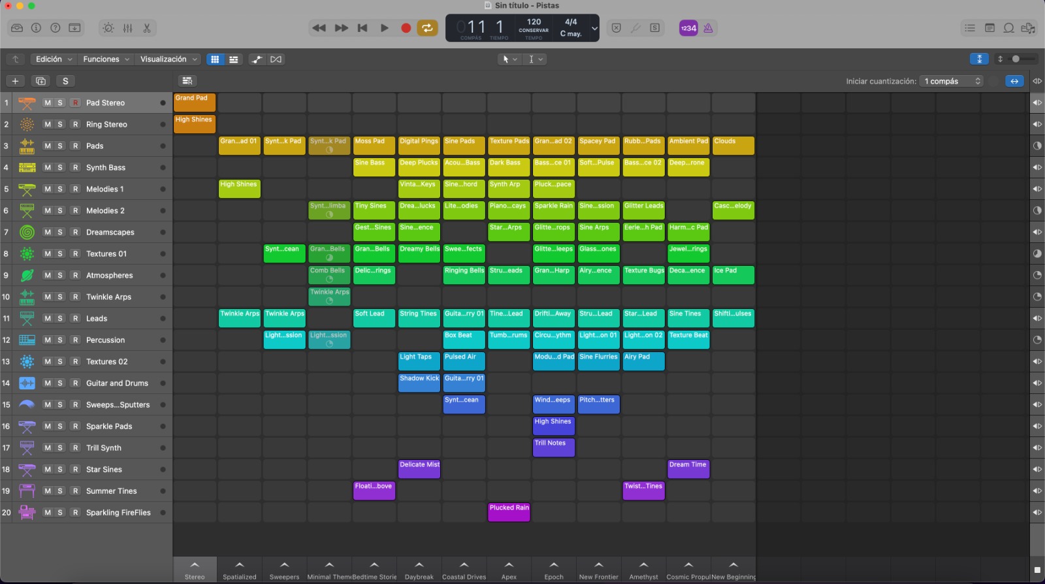Image resolution: width=1045 pixels, height=584 pixels.
Task: Click the Go to Beginning button
Action: pos(362,28)
